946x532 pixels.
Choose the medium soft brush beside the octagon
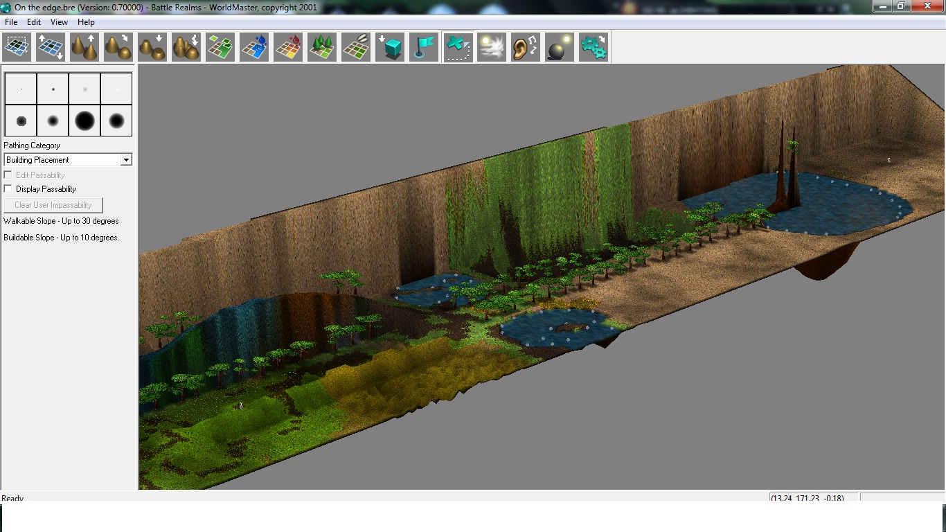53,121
